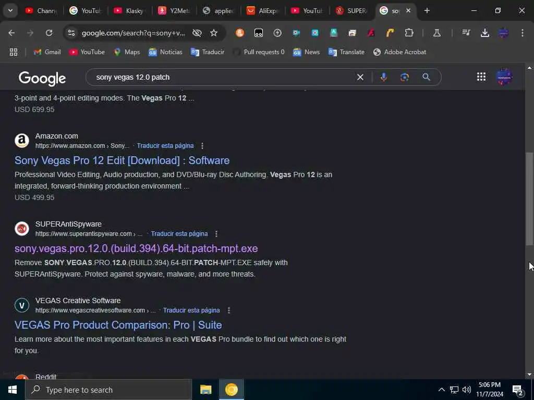Translate the SUPERAntiSpyware result page
The width and height of the screenshot is (534, 400).
coord(179,234)
